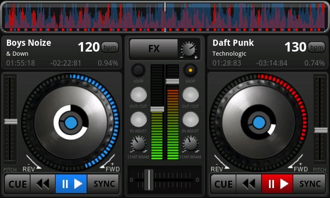Nudge right deck with REV arrow

(220, 163)
